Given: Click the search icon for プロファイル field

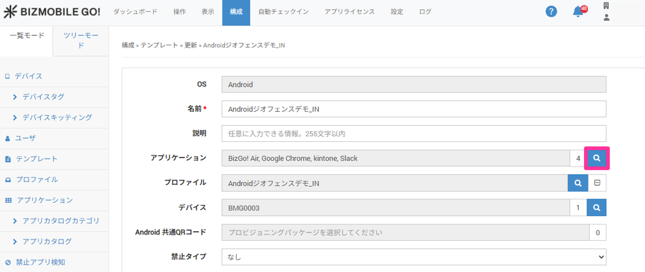Looking at the screenshot, I should tap(578, 183).
